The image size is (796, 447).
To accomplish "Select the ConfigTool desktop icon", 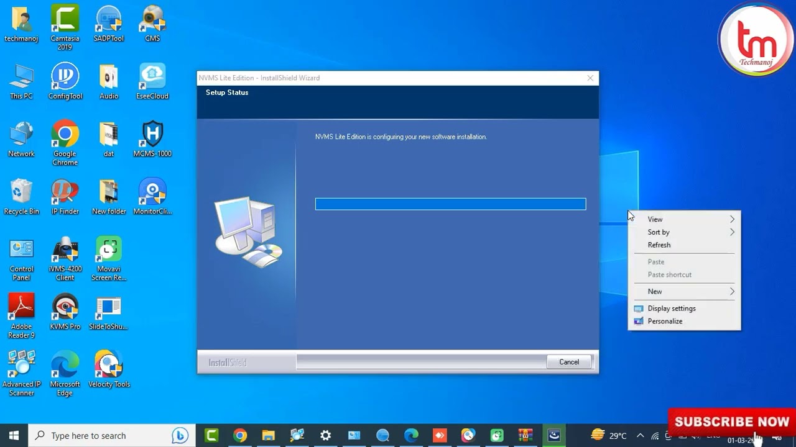I will point(65,82).
